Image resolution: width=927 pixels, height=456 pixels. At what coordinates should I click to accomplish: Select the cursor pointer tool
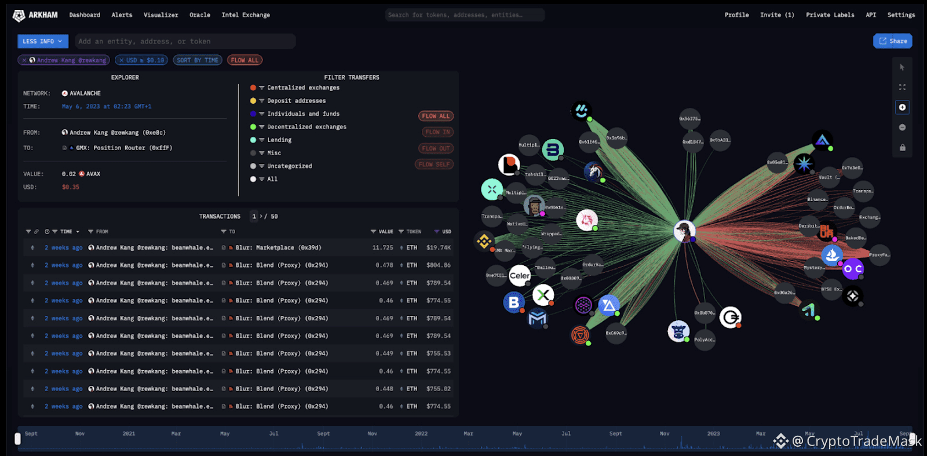(x=902, y=67)
